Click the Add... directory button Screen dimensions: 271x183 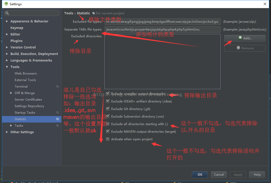245,38
